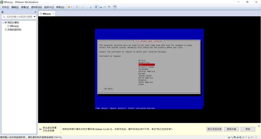
Task: Click South America in the continent list
Action: point(146,82)
